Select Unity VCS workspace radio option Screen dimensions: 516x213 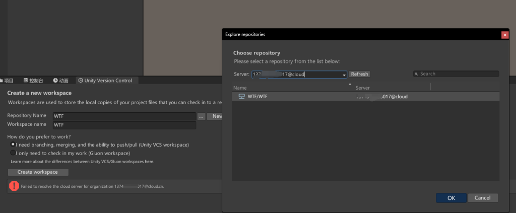[13, 145]
